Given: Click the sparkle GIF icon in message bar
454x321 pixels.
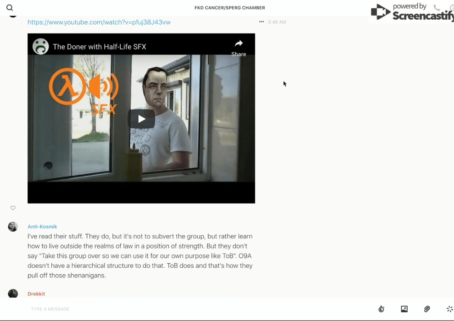Looking at the screenshot, I should click(x=449, y=309).
